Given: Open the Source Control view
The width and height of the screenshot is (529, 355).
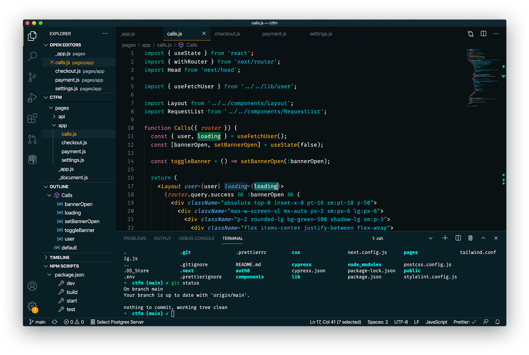Looking at the screenshot, I should coord(32,77).
